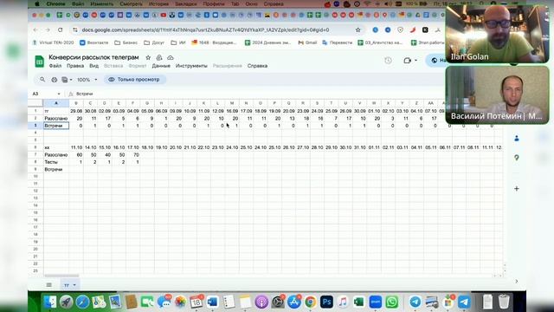
Task: Click the cloud save status icon
Action: [171, 57]
